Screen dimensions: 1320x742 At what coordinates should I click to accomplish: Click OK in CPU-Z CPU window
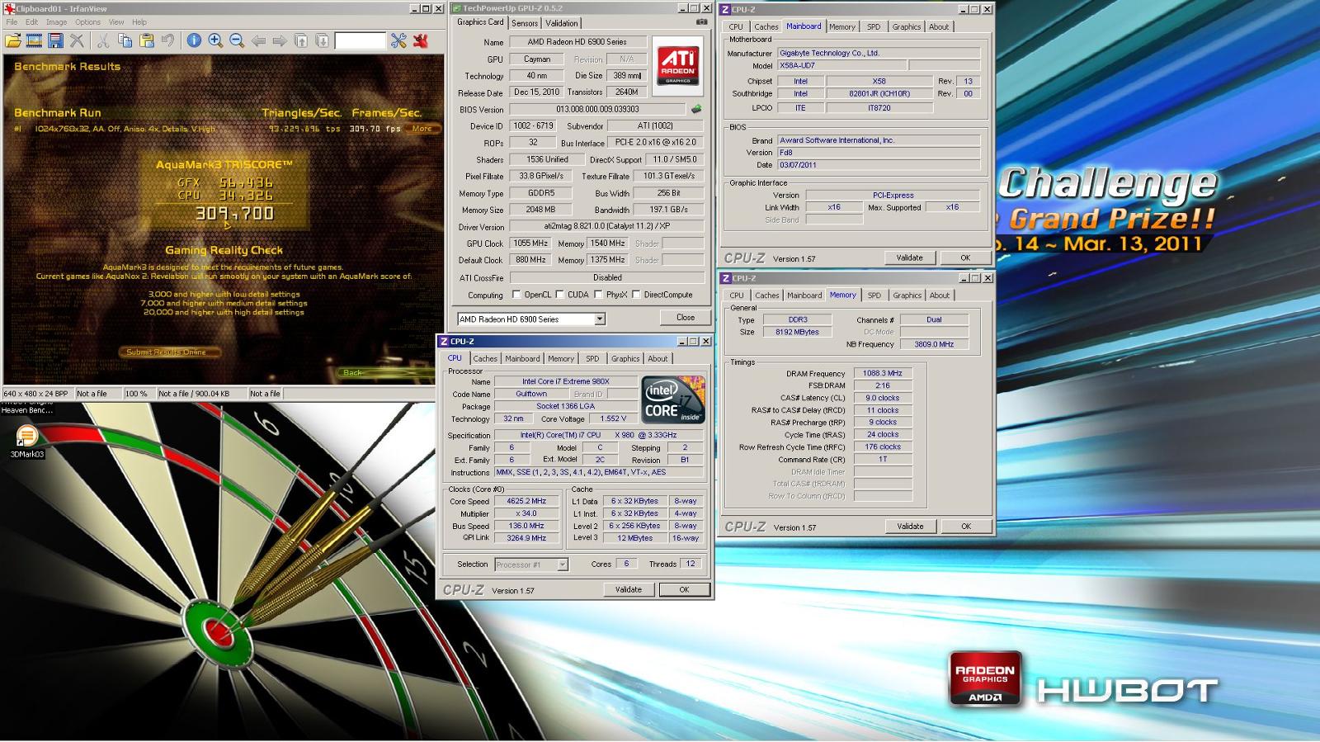(x=684, y=589)
